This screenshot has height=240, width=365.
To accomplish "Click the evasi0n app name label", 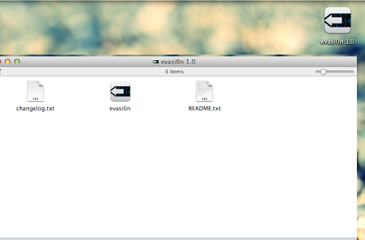I will coord(120,109).
